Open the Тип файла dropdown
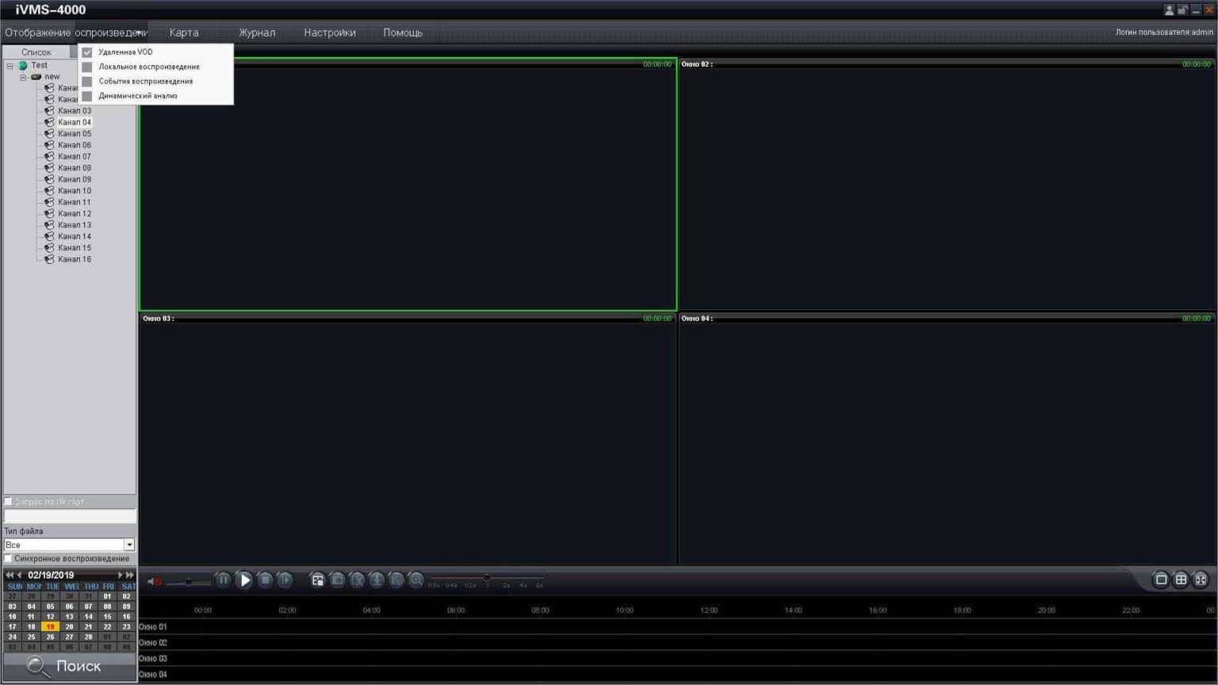This screenshot has width=1218, height=685. tap(129, 545)
